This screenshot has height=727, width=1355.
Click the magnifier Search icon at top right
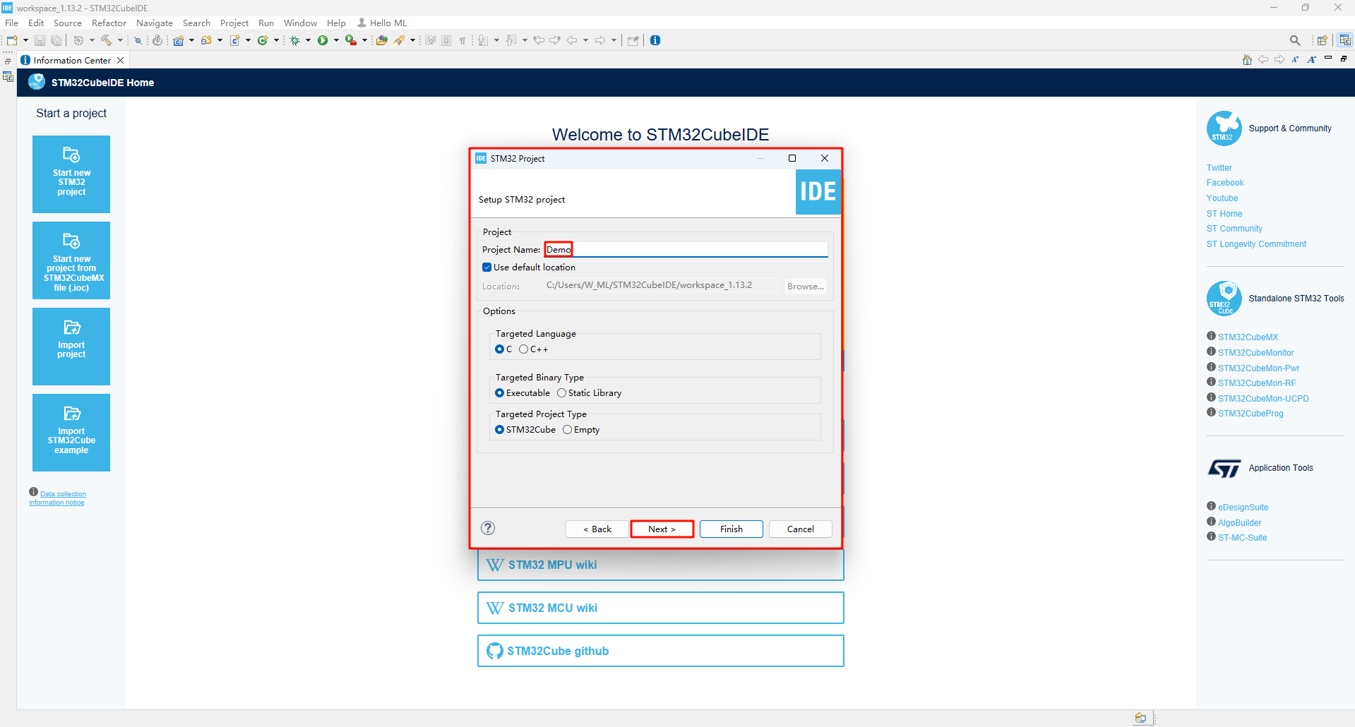tap(1295, 40)
